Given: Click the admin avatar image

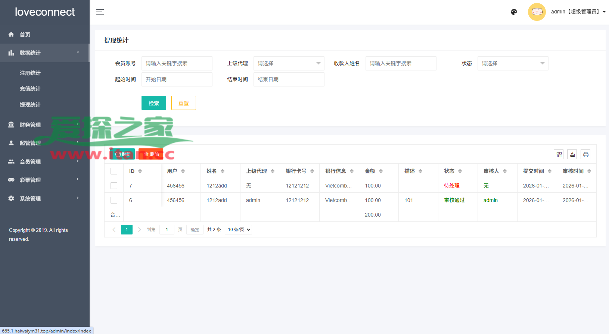Looking at the screenshot, I should (x=537, y=12).
